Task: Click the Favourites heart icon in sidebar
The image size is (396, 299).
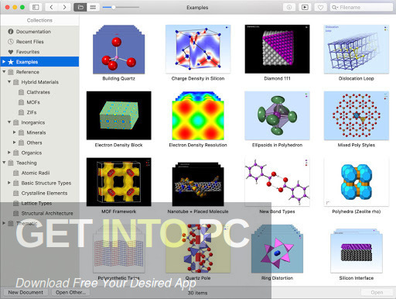Action: [x=11, y=52]
